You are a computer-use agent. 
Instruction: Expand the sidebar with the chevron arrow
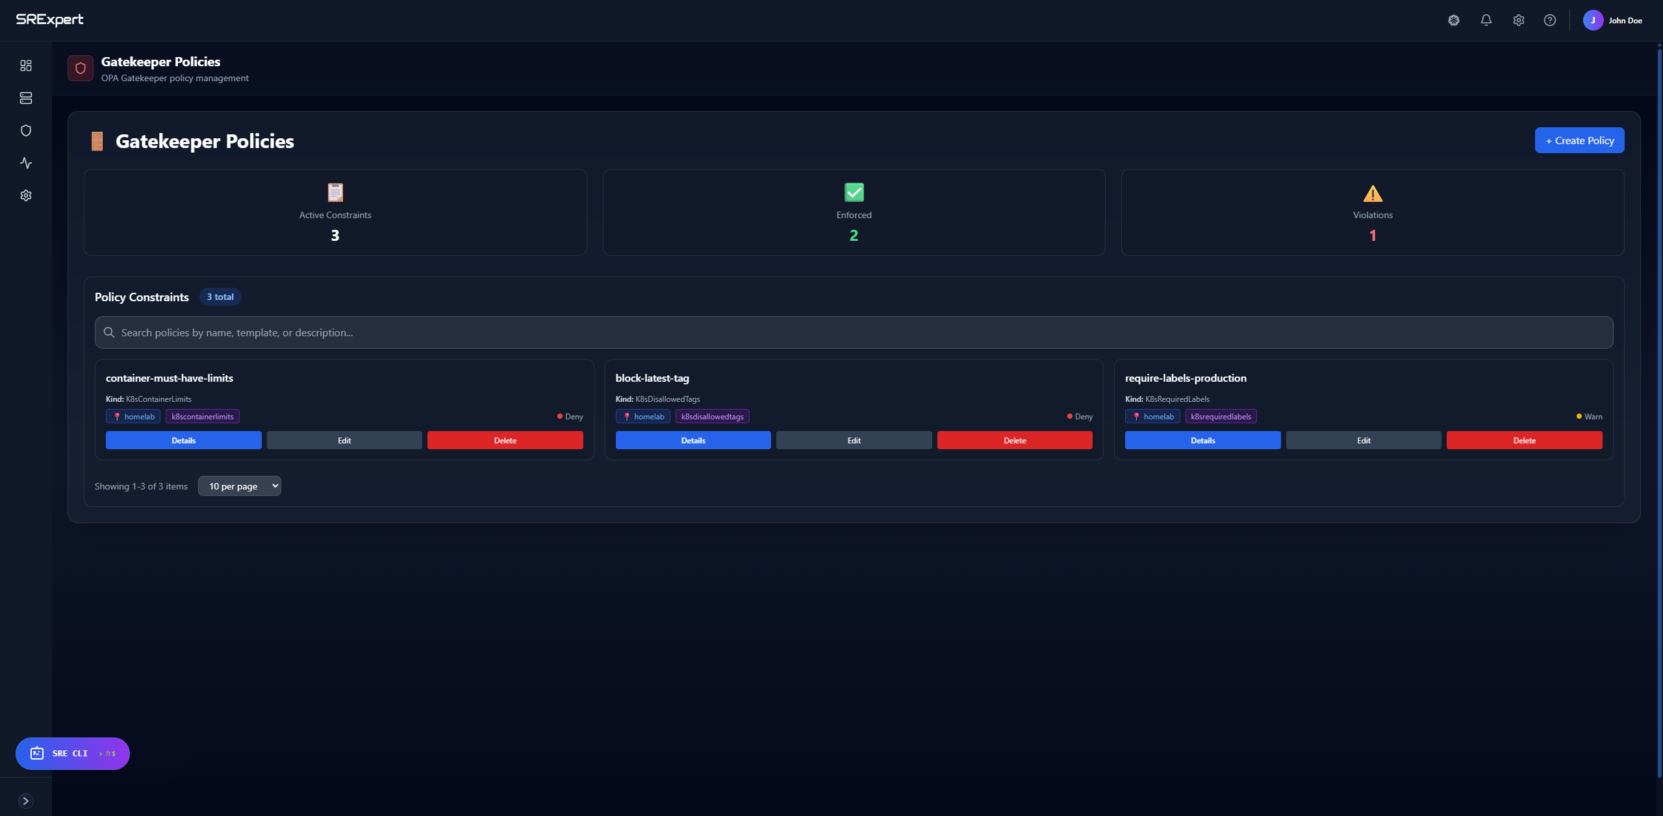tap(26, 801)
